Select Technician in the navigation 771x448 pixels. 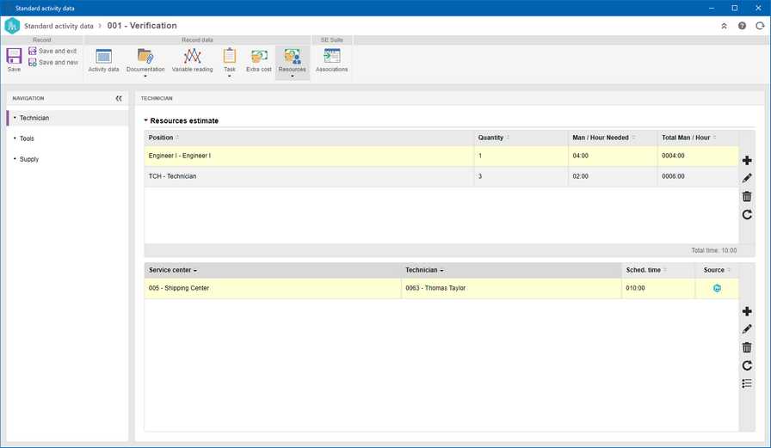coord(67,118)
